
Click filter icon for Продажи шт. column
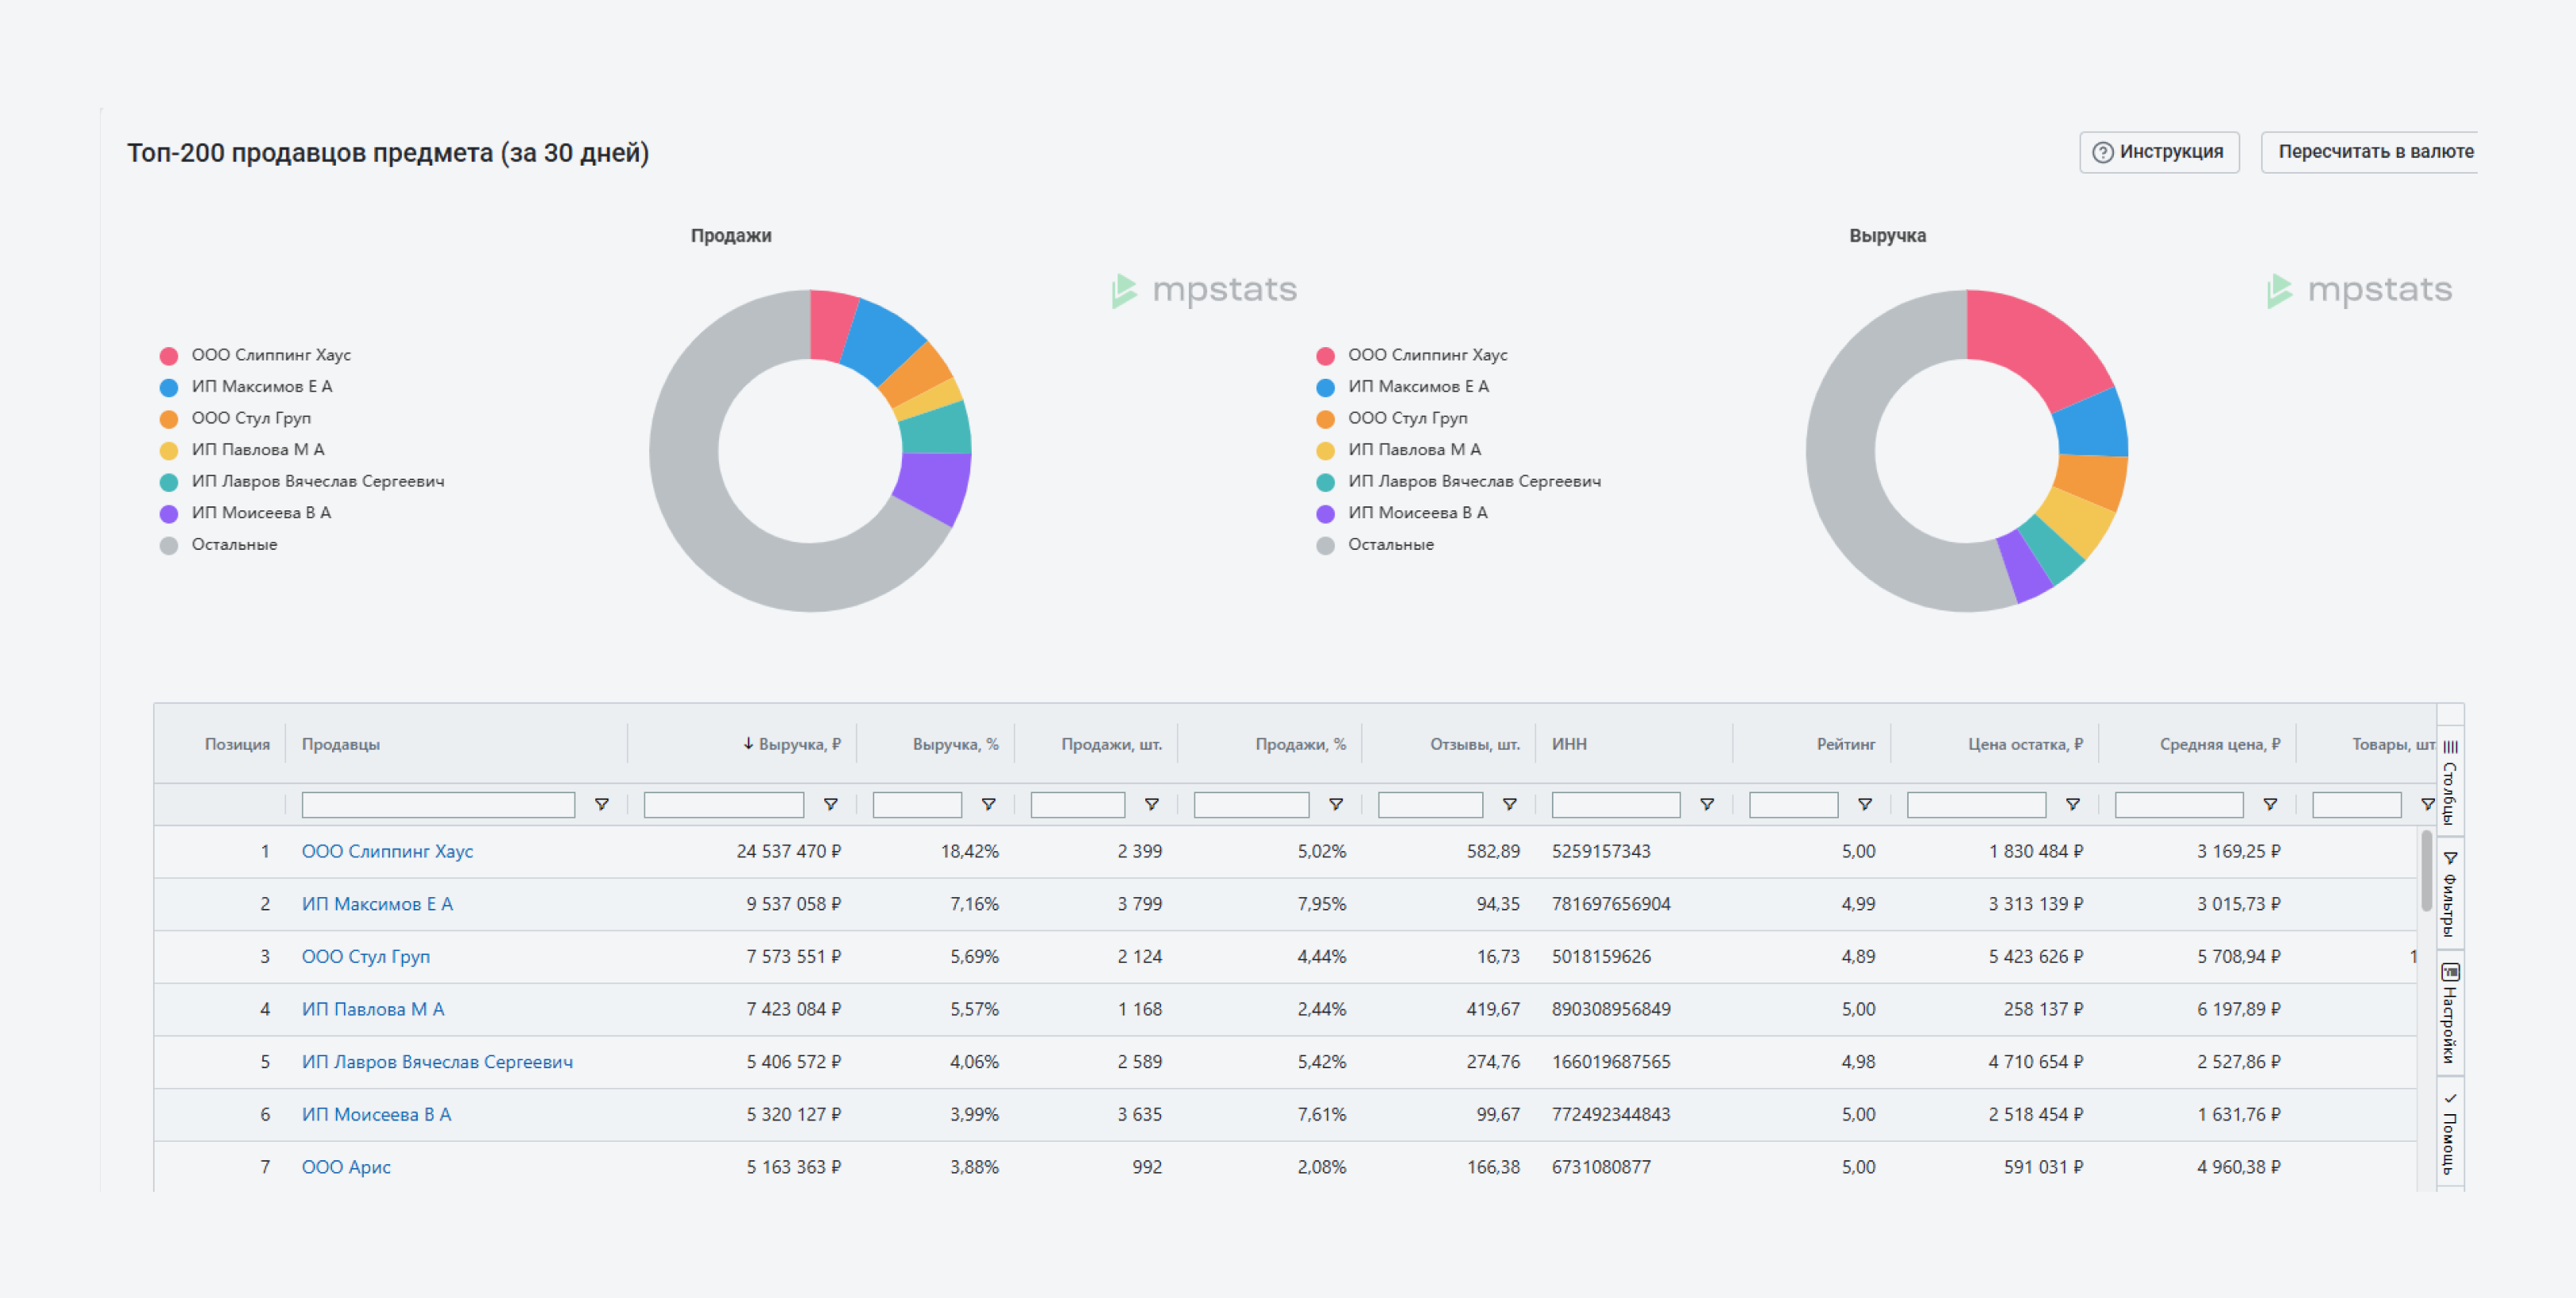pos(1151,805)
